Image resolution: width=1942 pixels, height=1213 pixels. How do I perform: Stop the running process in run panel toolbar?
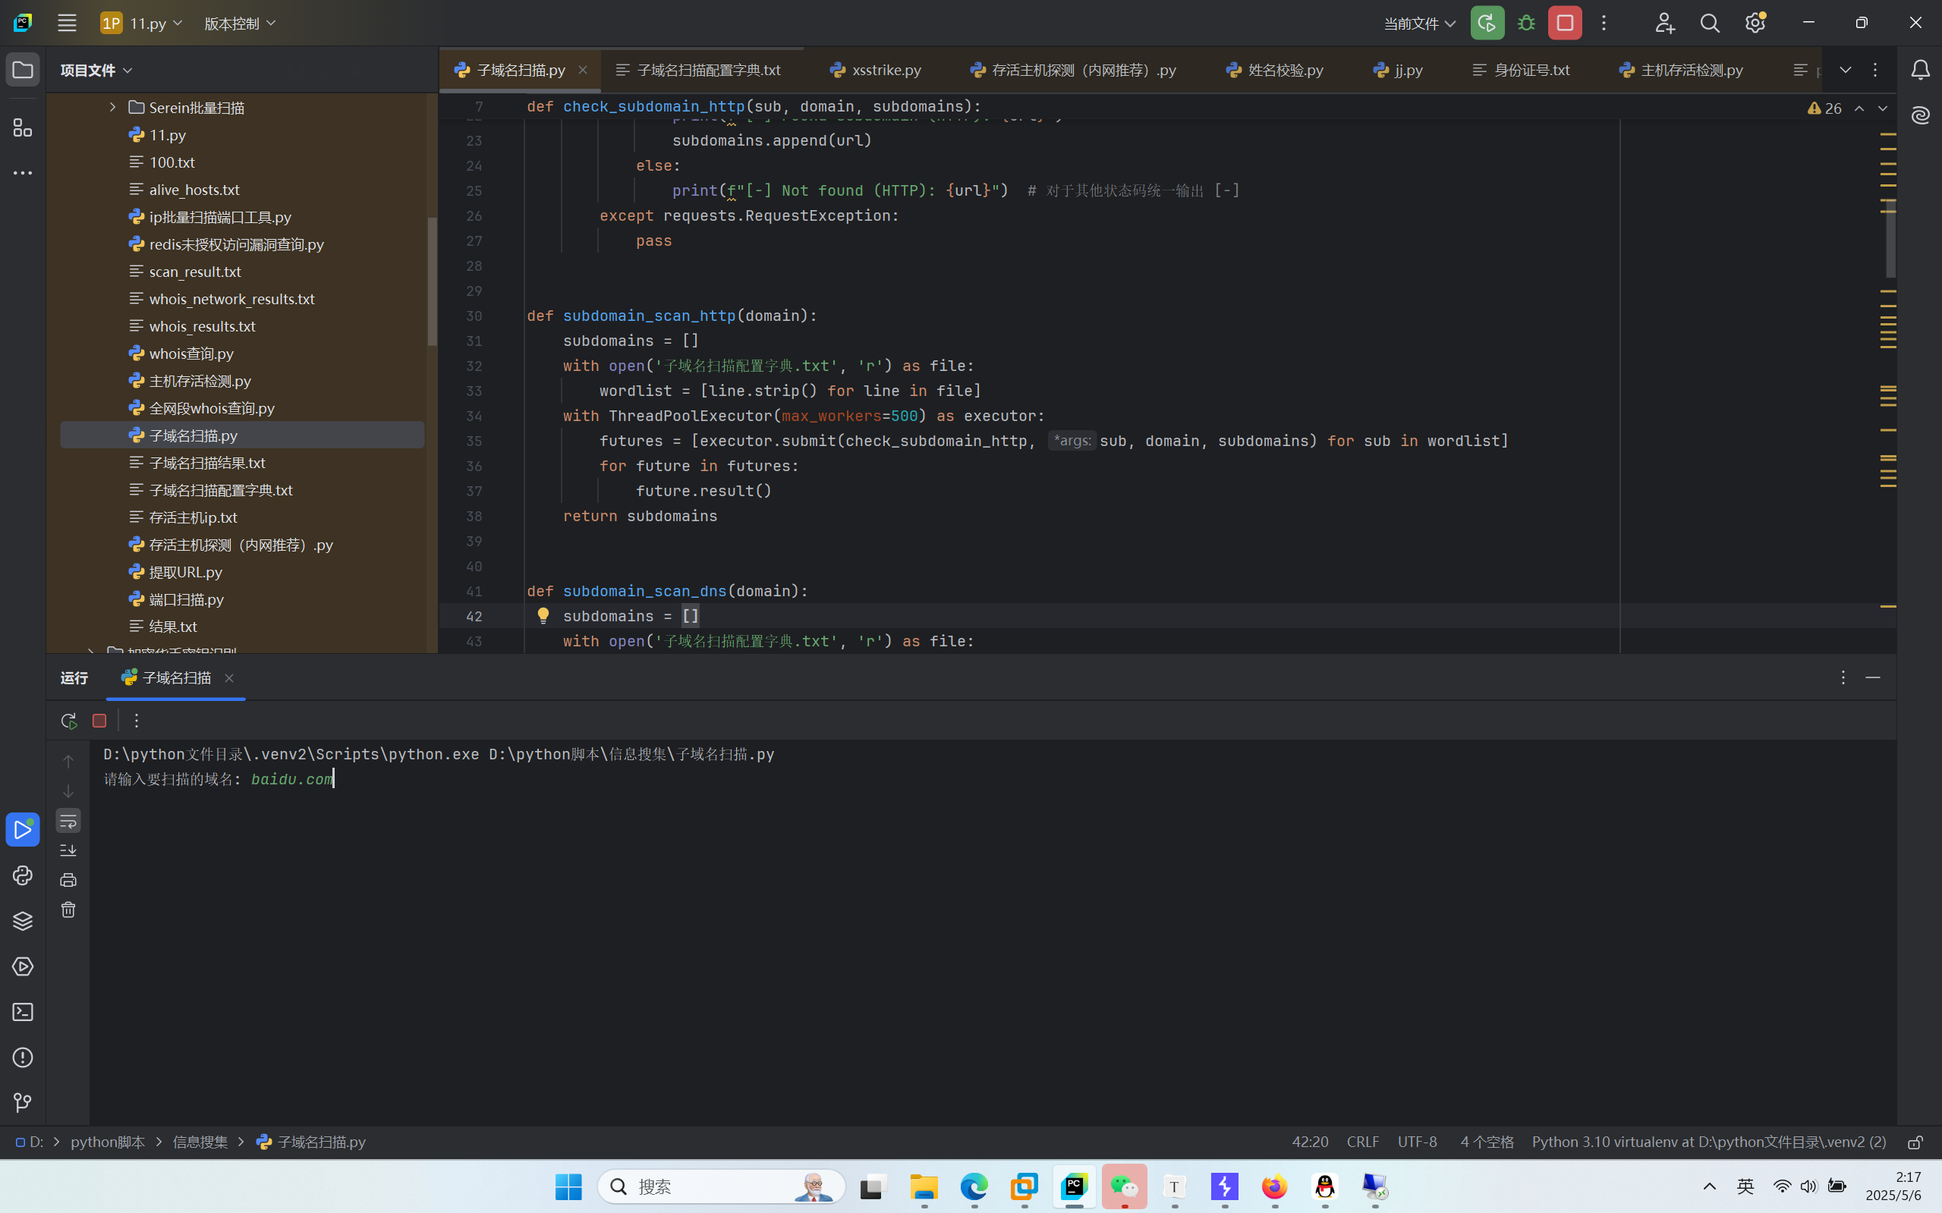[x=99, y=721]
